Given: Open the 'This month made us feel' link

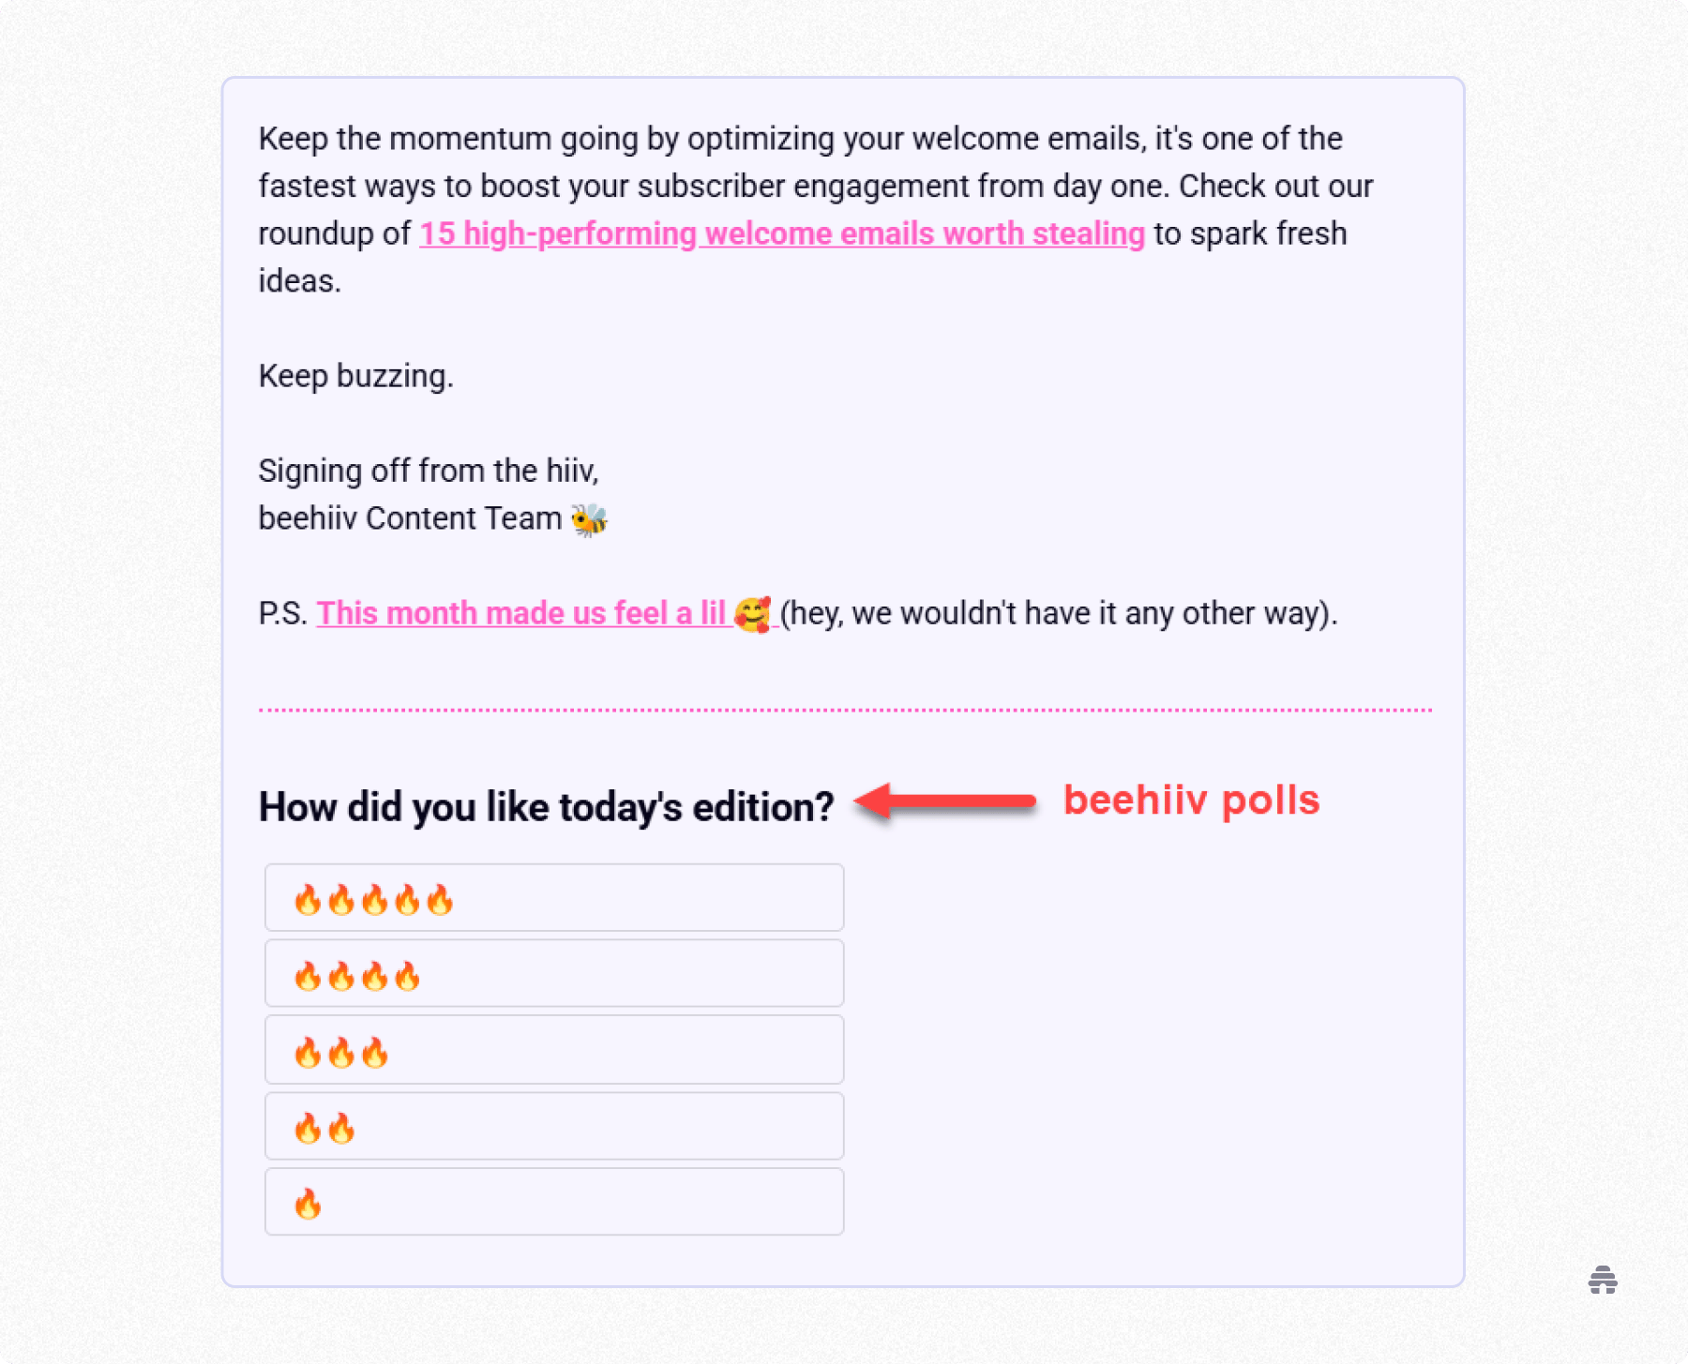Looking at the screenshot, I should click(x=523, y=613).
